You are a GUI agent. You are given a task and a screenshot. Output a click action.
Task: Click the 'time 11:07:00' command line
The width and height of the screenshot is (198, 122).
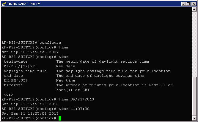[x=74, y=109]
